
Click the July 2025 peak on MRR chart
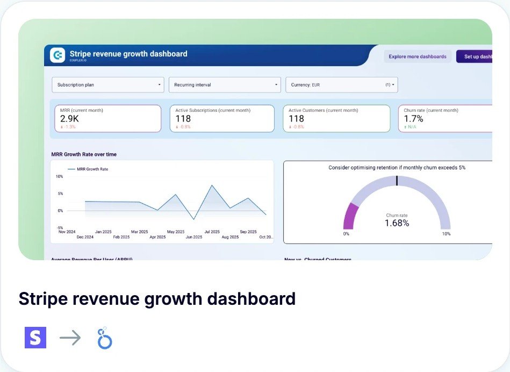click(x=212, y=185)
